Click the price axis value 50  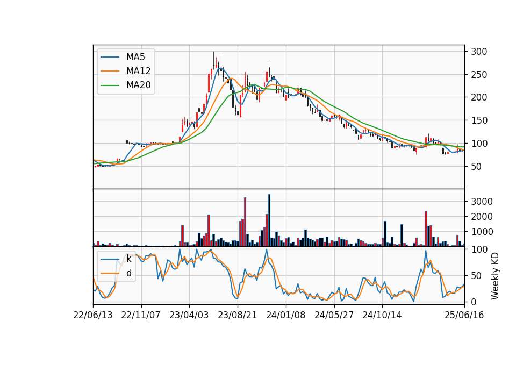click(x=476, y=167)
